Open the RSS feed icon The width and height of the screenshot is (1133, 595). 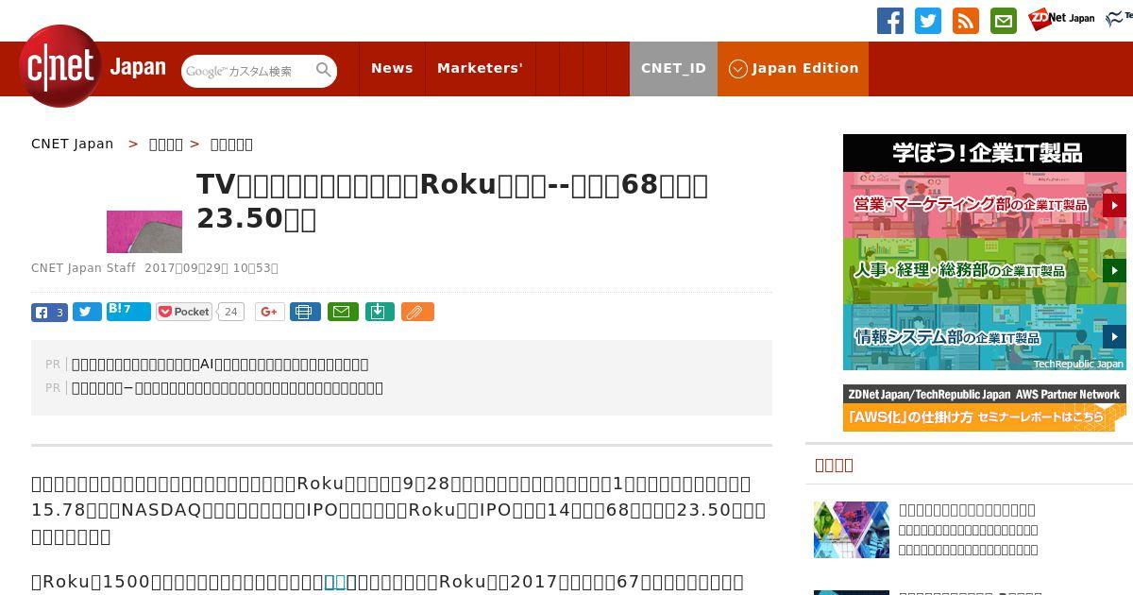(966, 21)
